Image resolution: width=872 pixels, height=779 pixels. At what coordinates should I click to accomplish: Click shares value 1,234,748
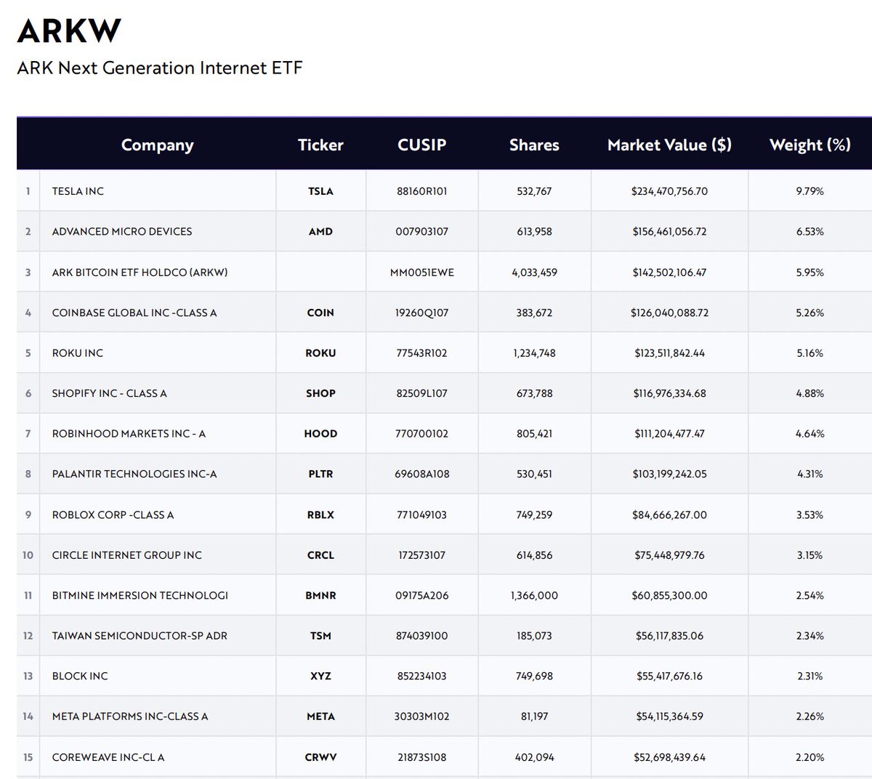[x=534, y=353]
